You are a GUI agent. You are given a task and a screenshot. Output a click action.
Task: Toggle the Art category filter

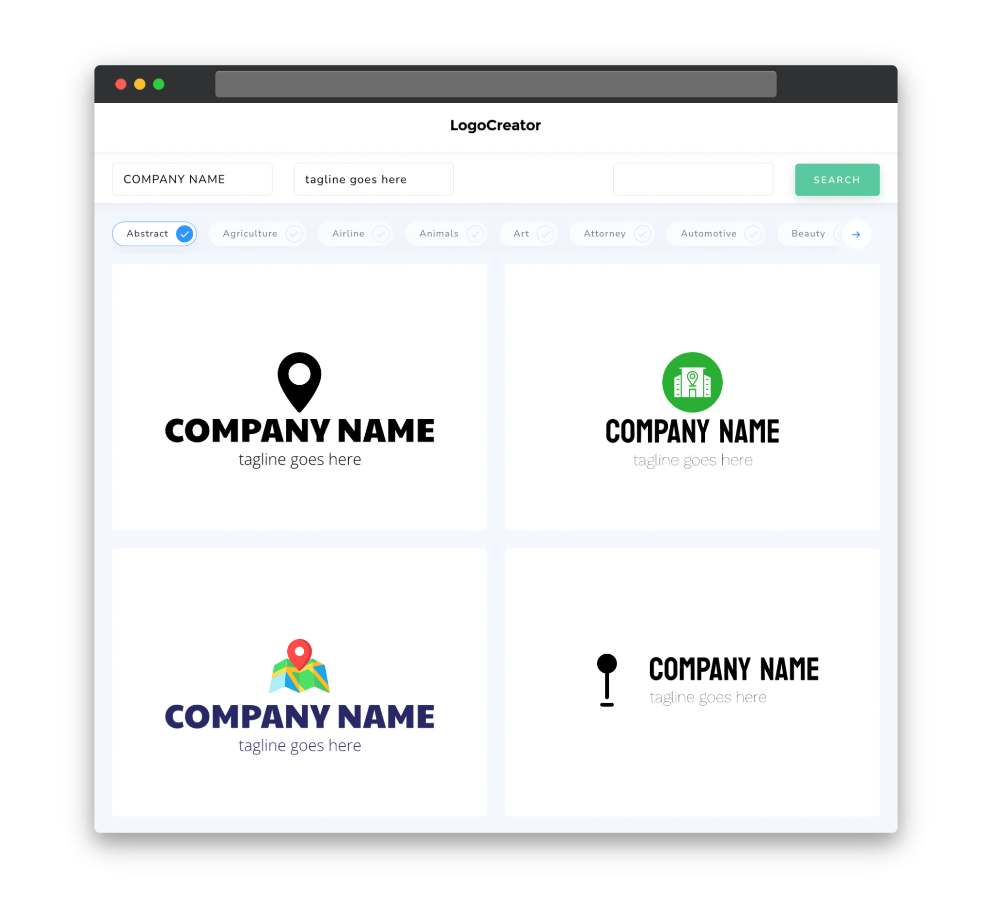coord(528,234)
